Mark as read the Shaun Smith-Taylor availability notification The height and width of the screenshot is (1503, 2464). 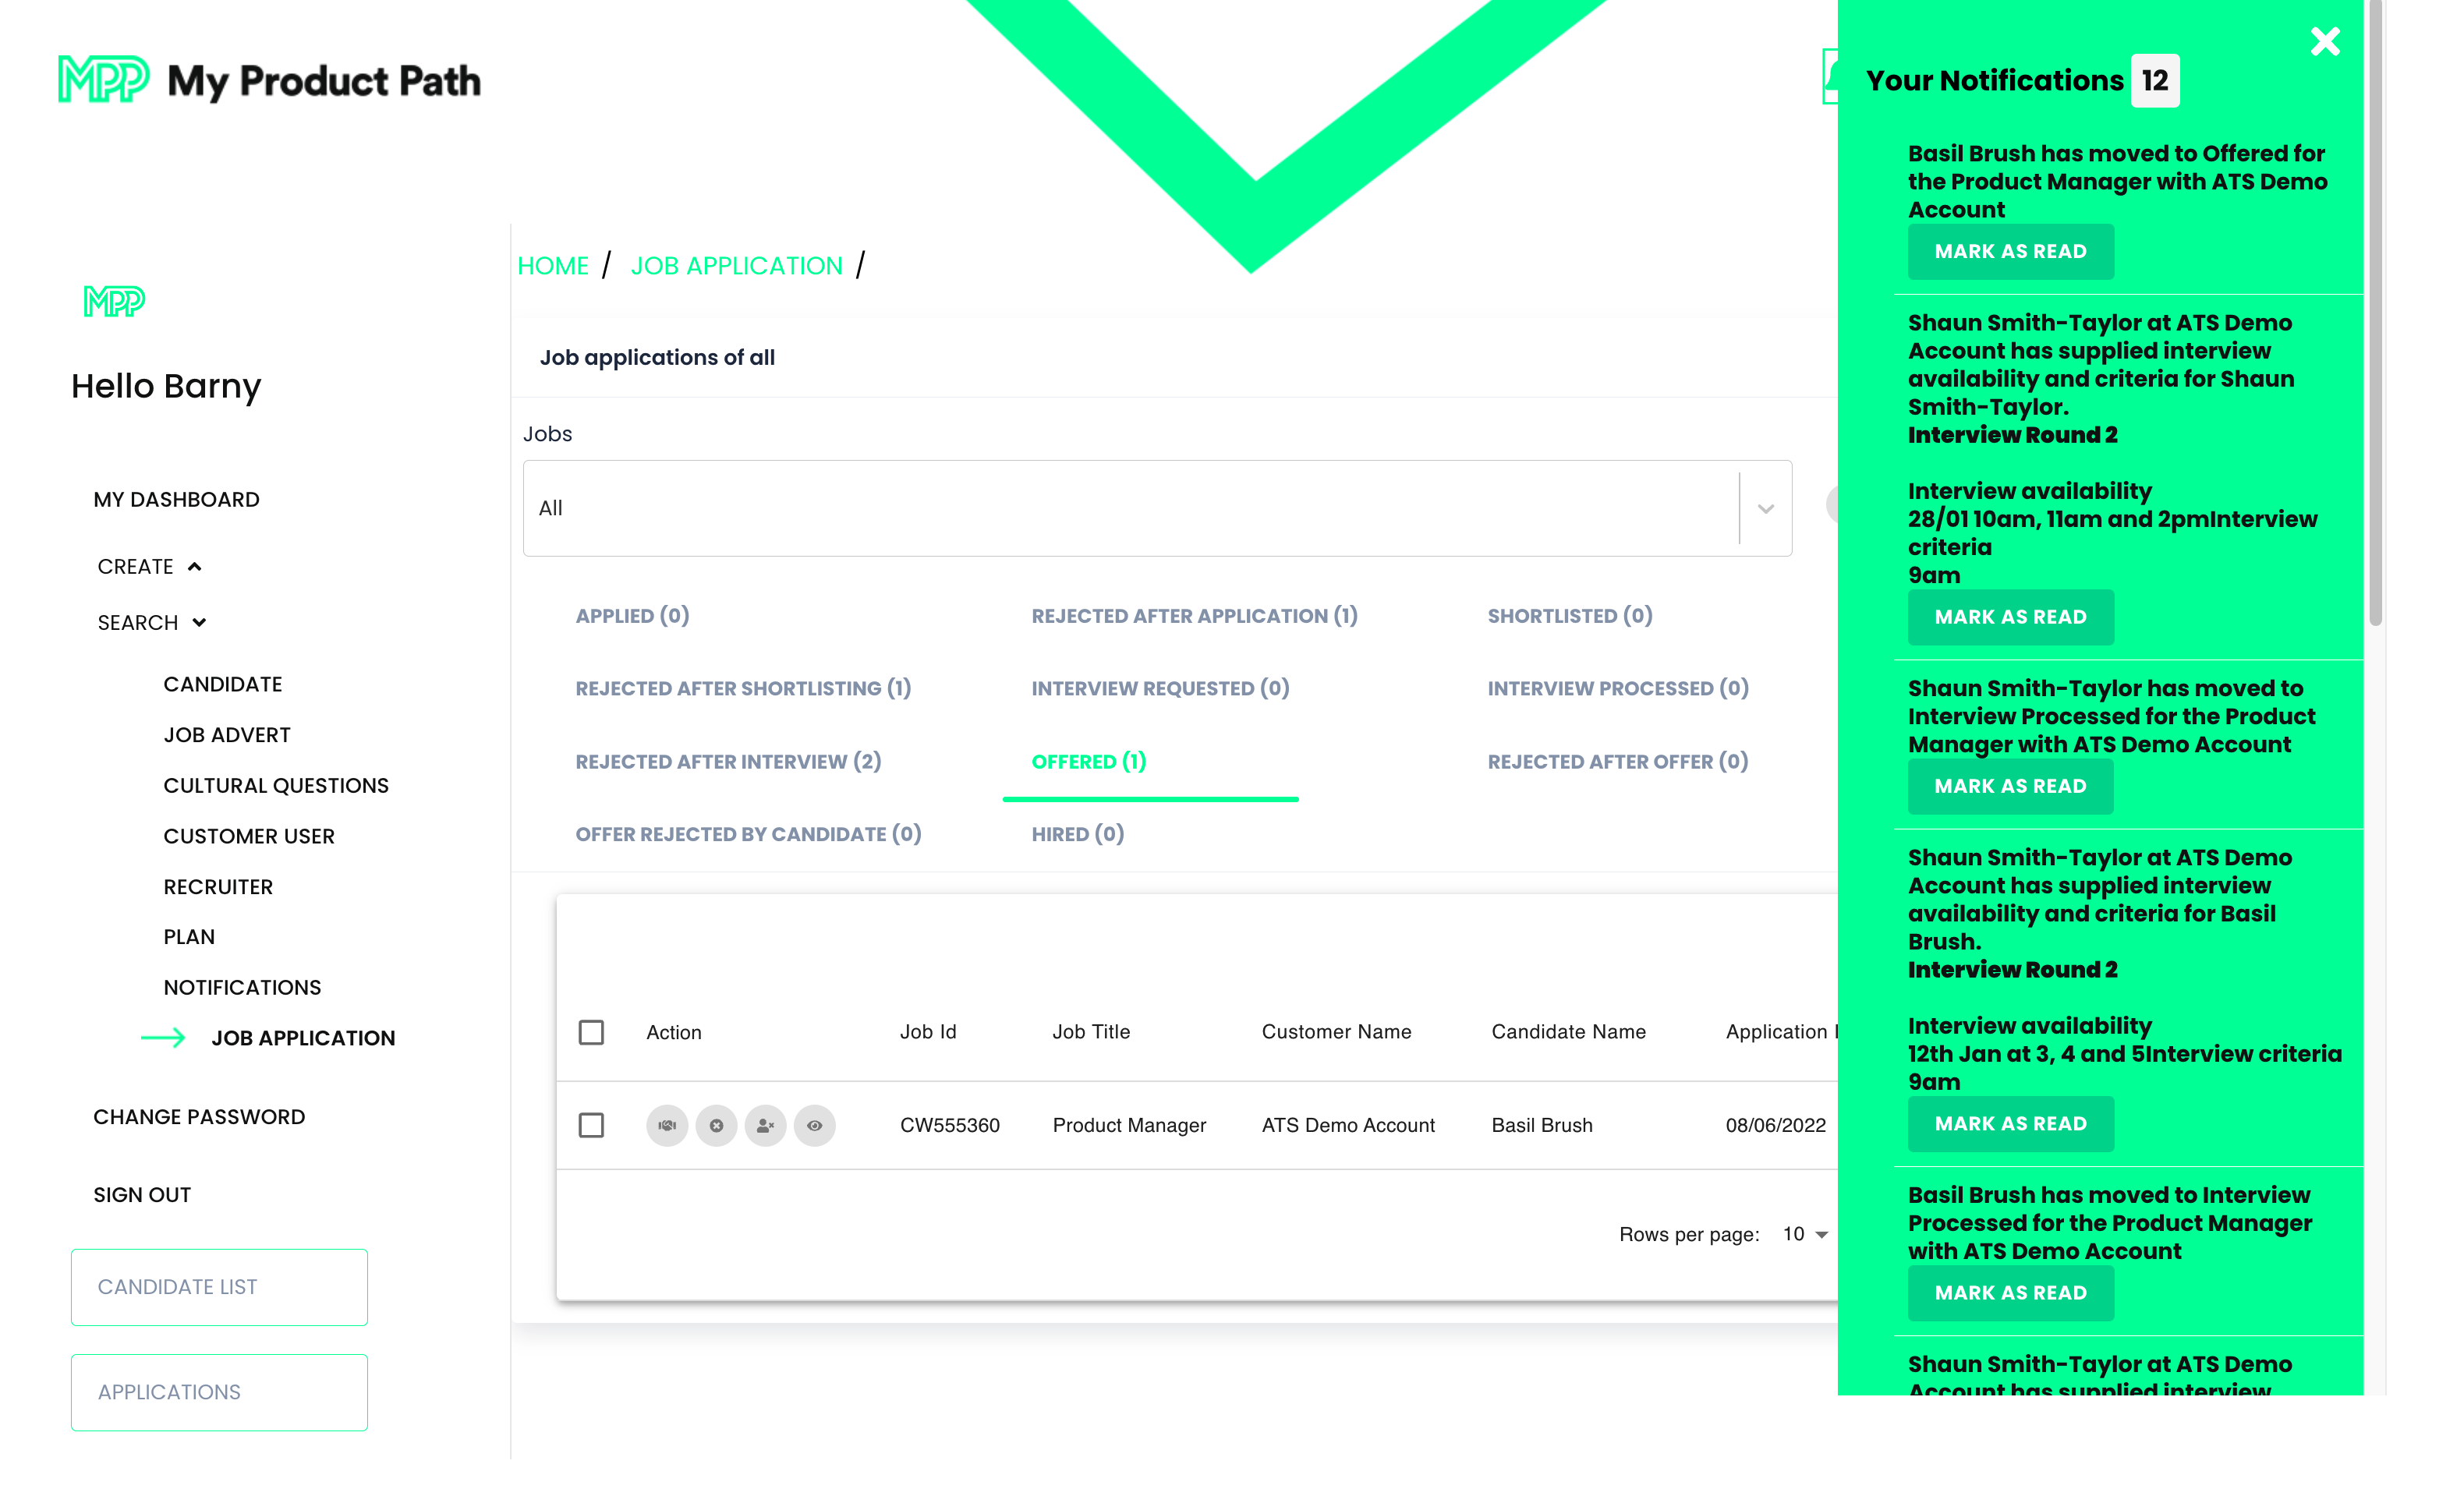[x=2010, y=617]
